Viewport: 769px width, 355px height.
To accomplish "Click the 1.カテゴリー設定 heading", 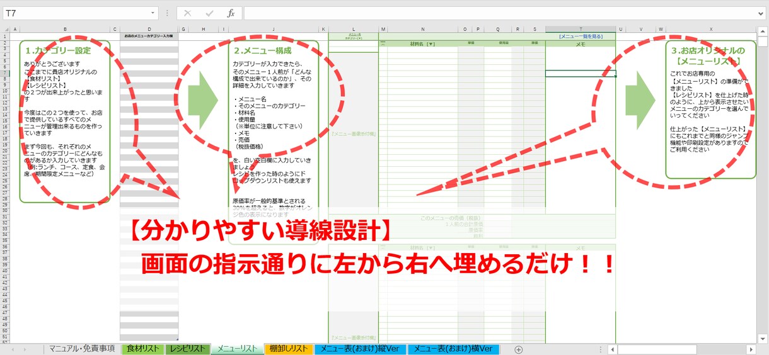I will click(x=58, y=50).
